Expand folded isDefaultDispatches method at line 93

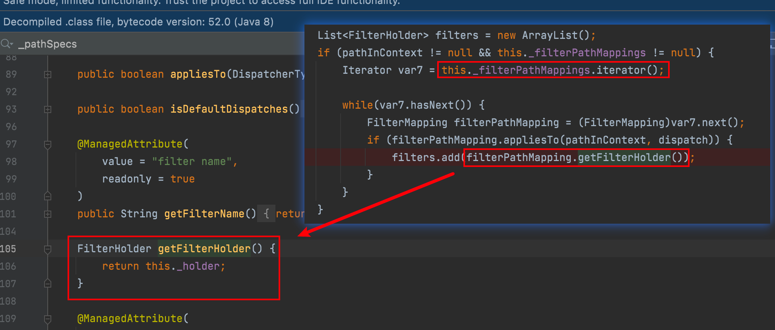pos(48,109)
